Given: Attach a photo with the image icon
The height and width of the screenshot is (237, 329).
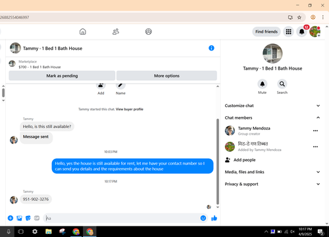Looking at the screenshot, I should pyautogui.click(x=19, y=218).
